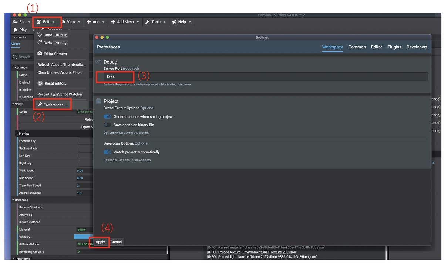Click the Play button in toolbar
The width and height of the screenshot is (444, 265).
[x=21, y=30]
